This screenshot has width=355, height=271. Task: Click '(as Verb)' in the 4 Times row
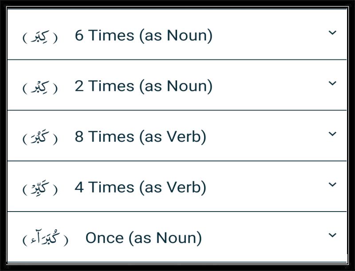[173, 188]
